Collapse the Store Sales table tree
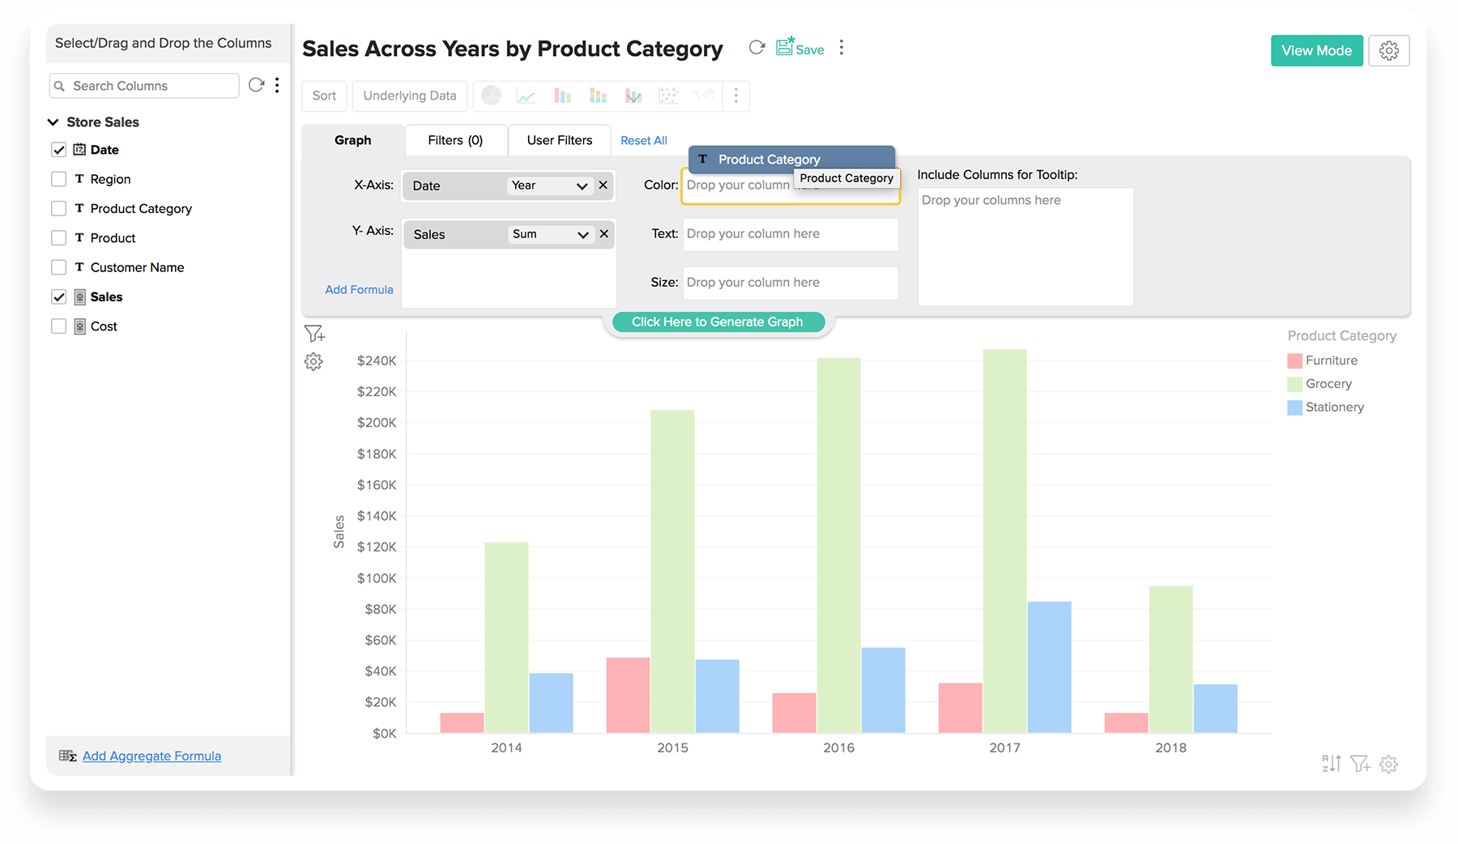Screen dimensions: 1458x844 pos(53,122)
